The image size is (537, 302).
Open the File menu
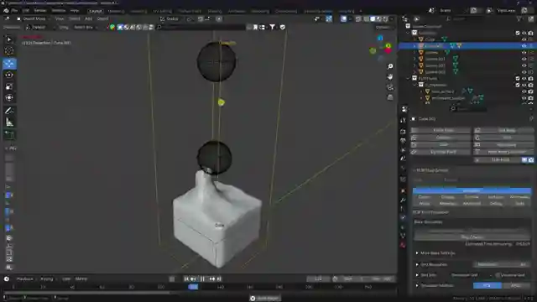(x=14, y=11)
